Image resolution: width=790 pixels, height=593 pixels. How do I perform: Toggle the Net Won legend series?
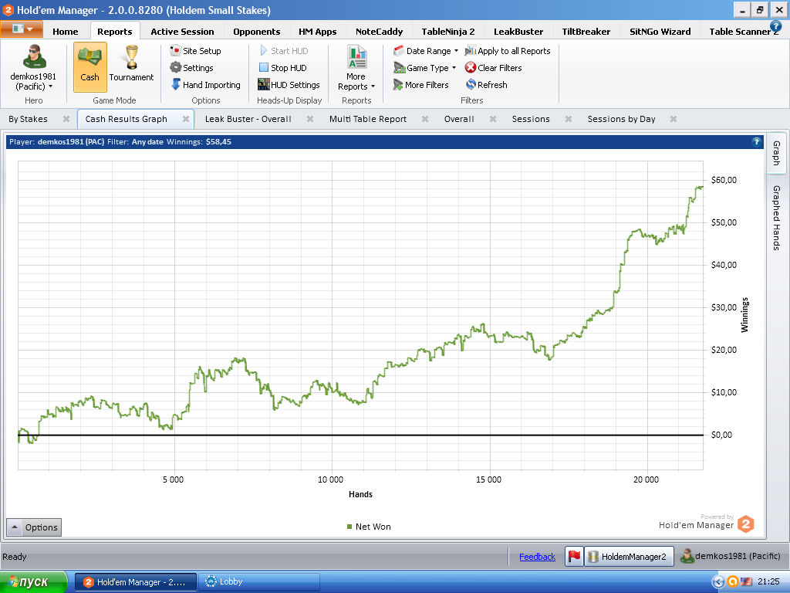coord(369,527)
